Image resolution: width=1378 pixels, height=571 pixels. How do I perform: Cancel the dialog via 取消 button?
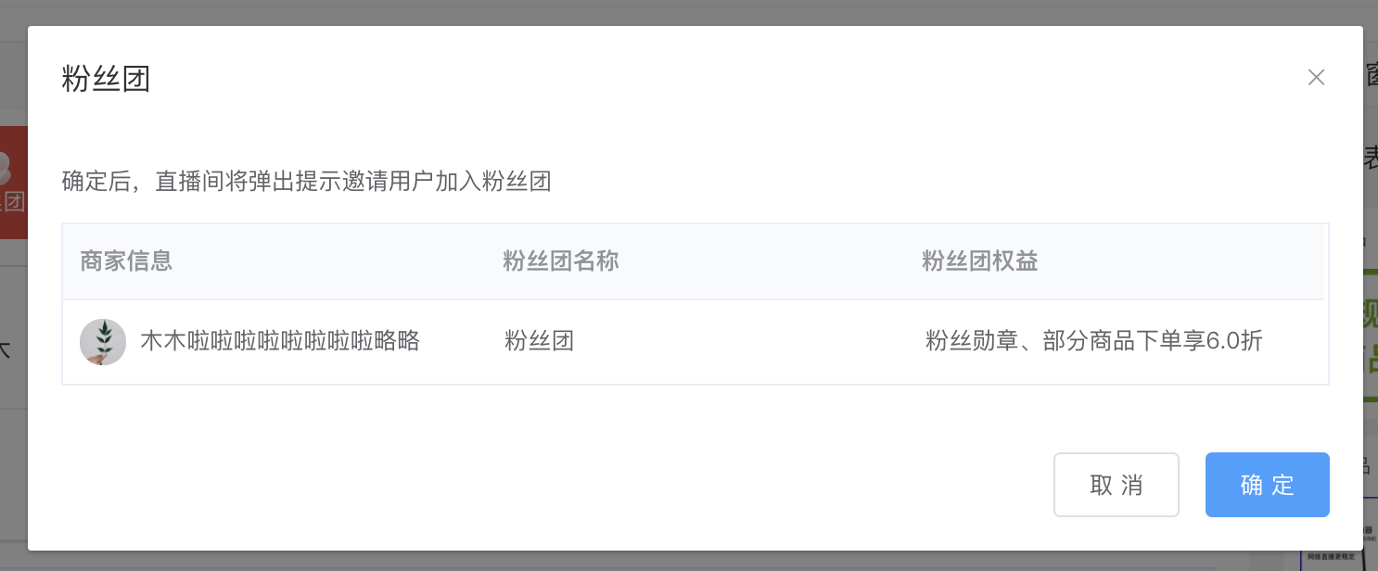pyautogui.click(x=1116, y=485)
